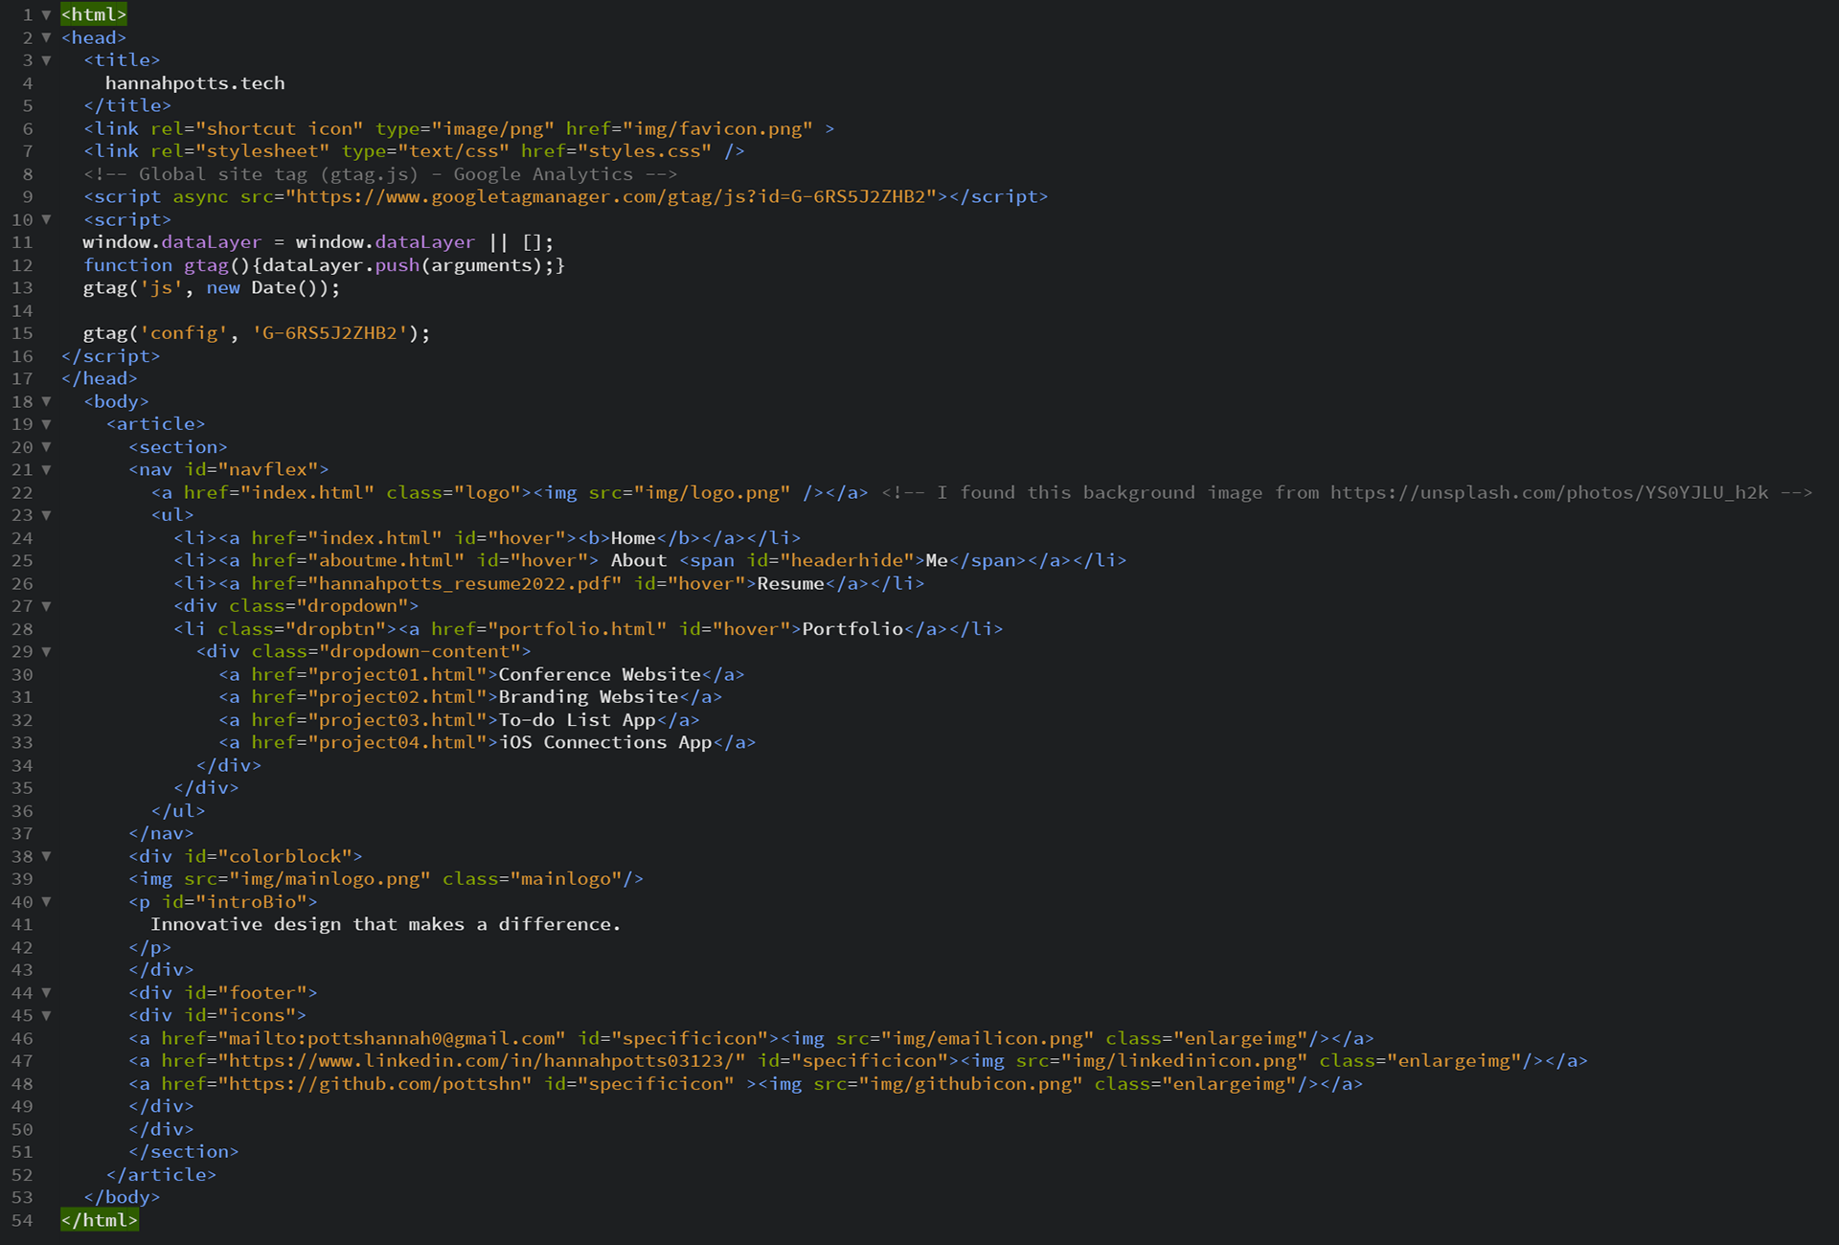1839x1245 pixels.
Task: Collapse the nav navflex arrow on line 21
Action: 46,469
